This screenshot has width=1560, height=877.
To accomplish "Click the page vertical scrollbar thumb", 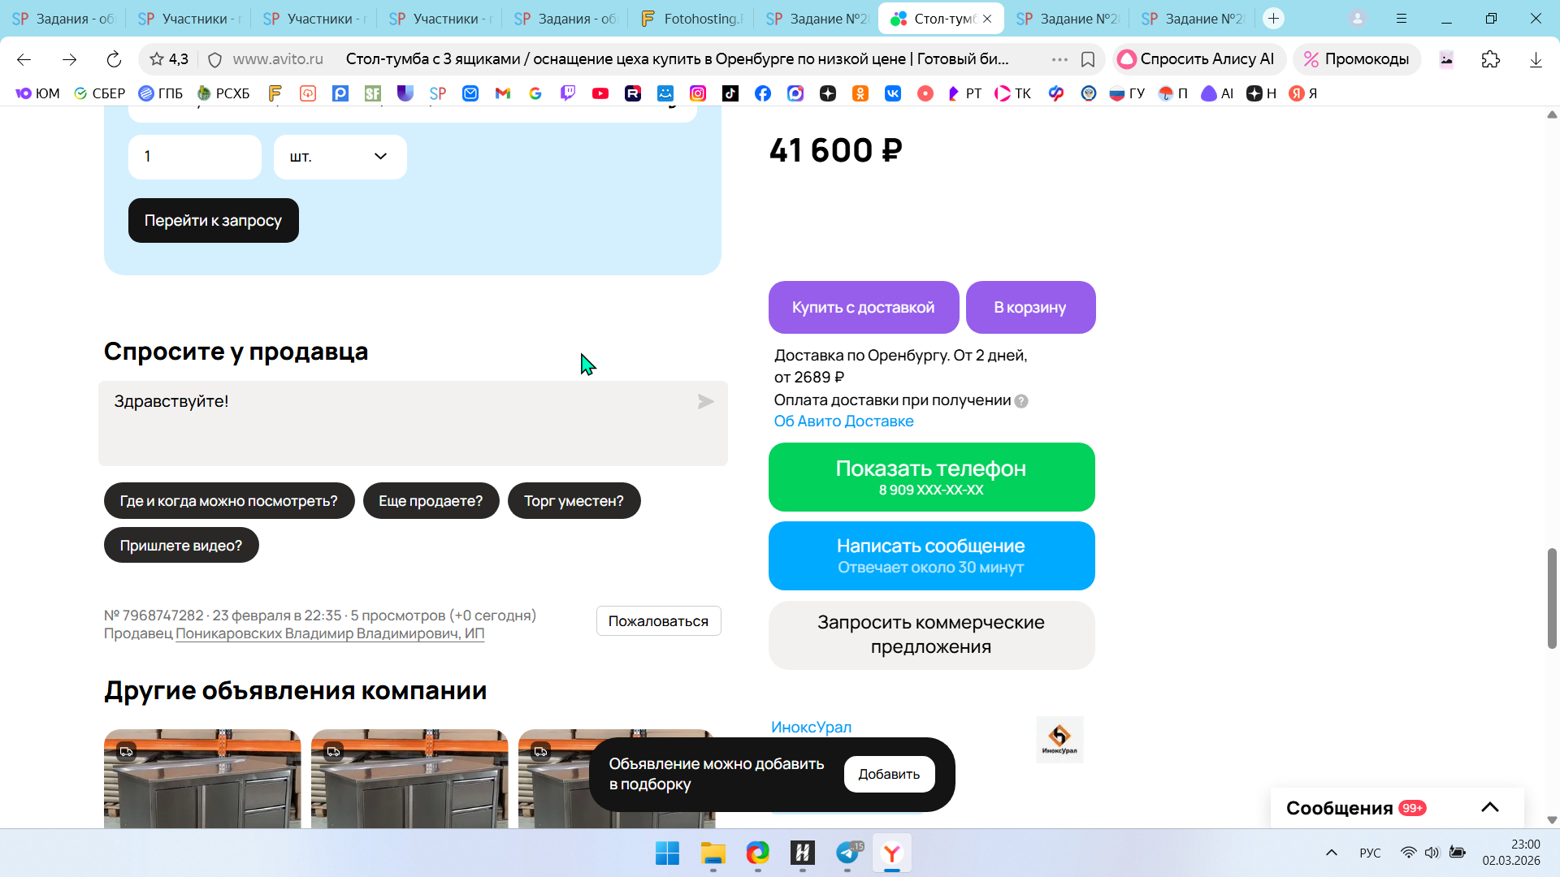I will (1552, 598).
